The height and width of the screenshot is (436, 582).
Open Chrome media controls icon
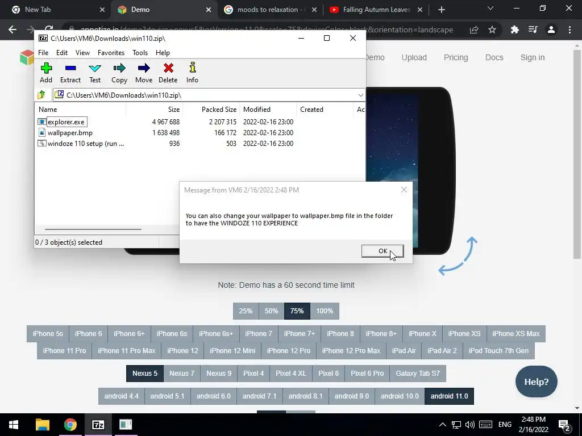tap(533, 30)
